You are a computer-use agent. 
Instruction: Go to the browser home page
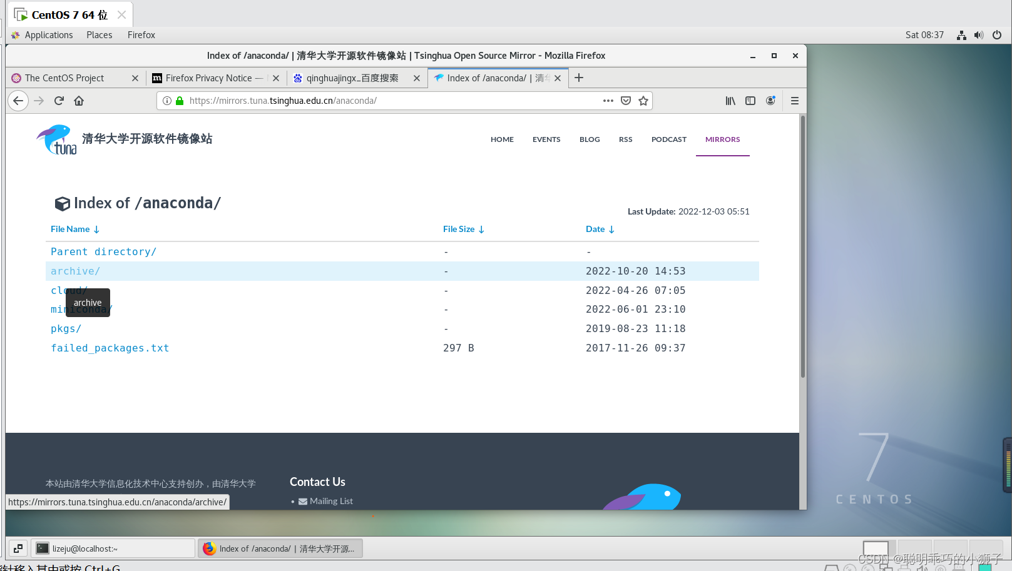point(79,100)
